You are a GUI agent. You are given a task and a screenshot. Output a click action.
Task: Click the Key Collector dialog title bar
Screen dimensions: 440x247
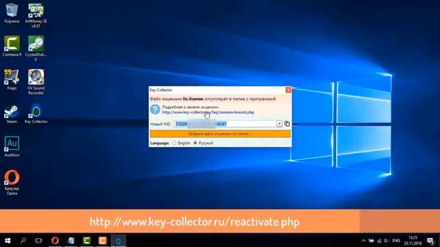pos(217,90)
